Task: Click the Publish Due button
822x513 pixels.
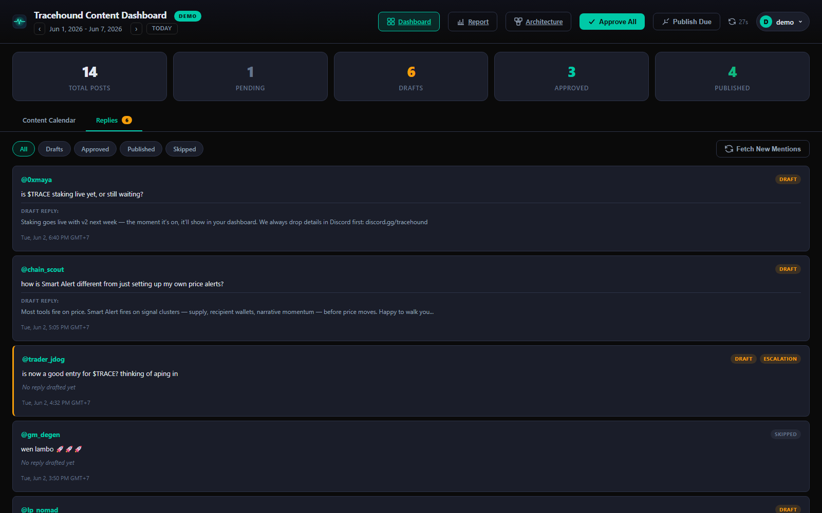Action: [686, 22]
